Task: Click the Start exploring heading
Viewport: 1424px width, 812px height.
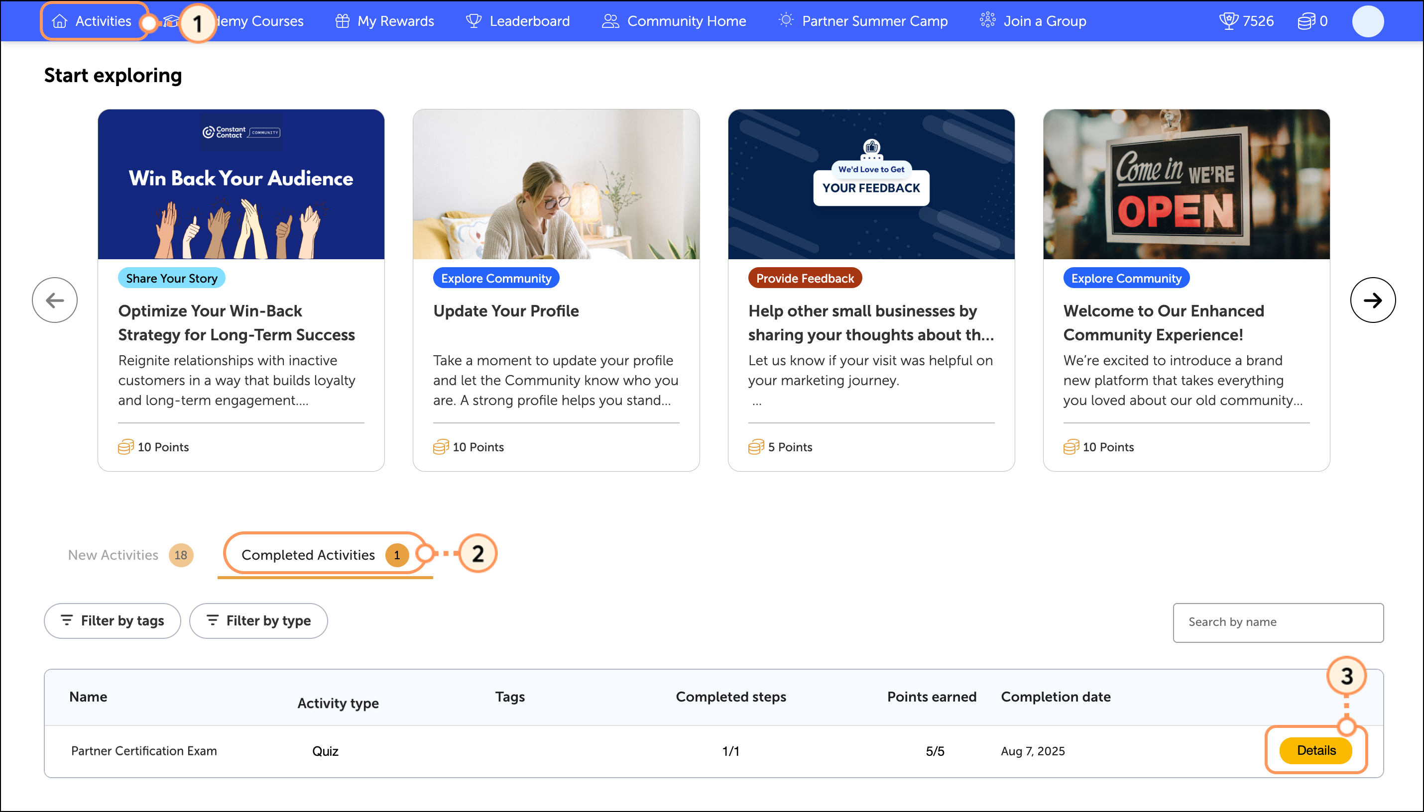Action: point(114,75)
